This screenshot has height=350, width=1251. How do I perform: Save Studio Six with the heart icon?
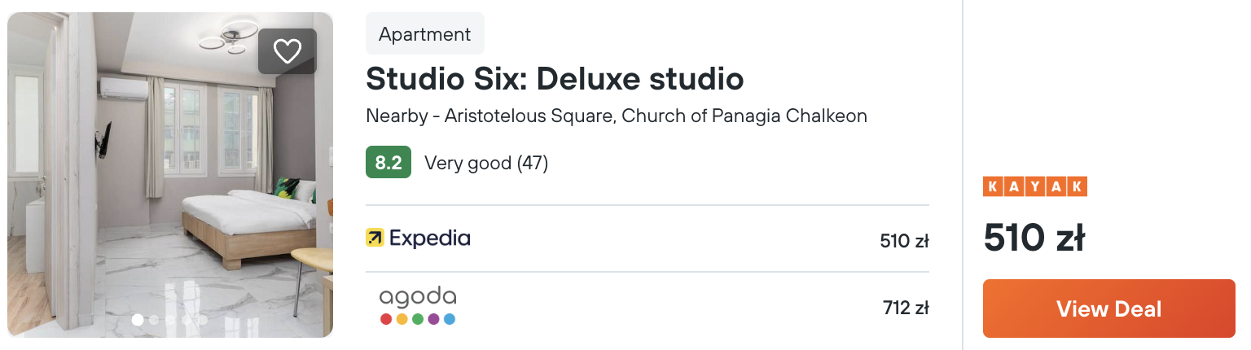point(288,51)
